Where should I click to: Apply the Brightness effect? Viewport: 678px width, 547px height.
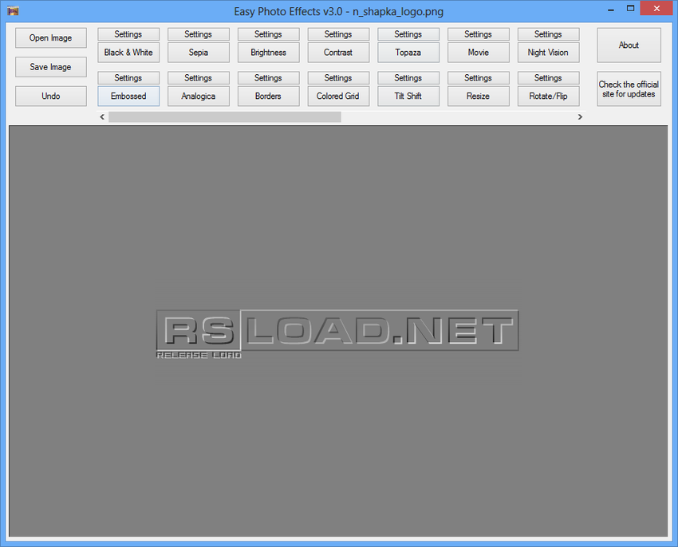click(269, 53)
